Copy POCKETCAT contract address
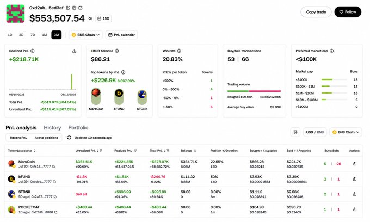The width and height of the screenshot is (370, 222). tap(56, 212)
